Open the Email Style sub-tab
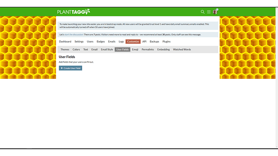The width and height of the screenshot is (278, 156). coord(107,49)
